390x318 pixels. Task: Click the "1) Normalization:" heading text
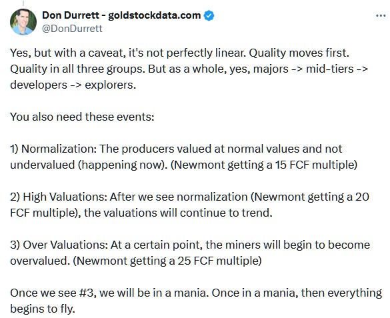pos(53,149)
